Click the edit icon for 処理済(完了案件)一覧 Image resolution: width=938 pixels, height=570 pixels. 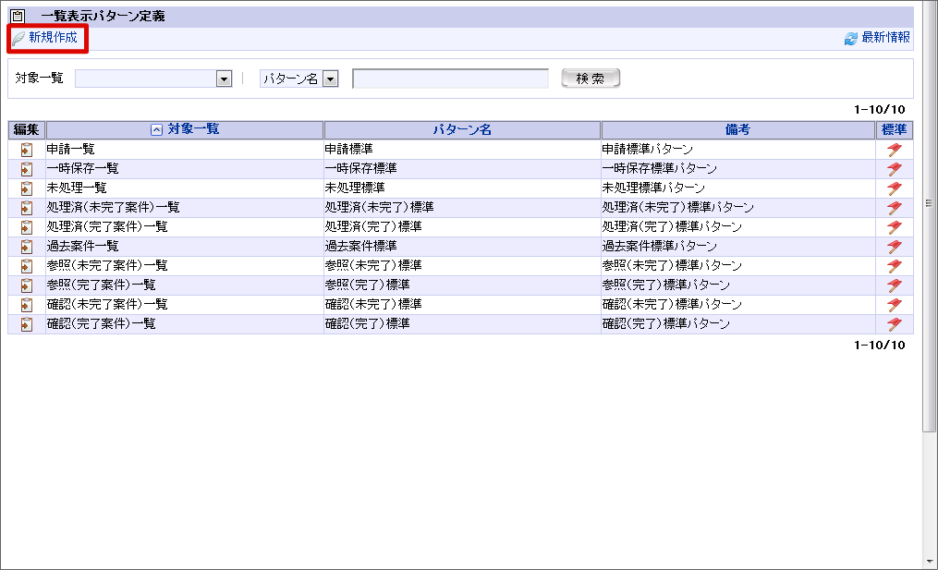tap(25, 226)
